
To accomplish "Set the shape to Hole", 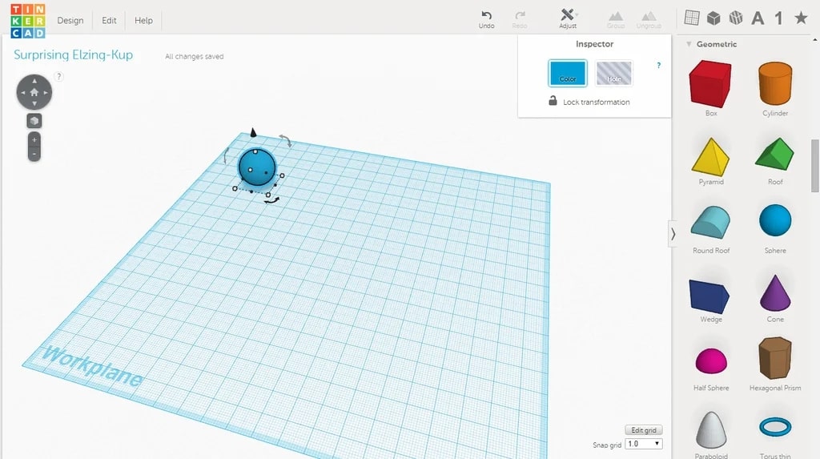I will point(614,73).
